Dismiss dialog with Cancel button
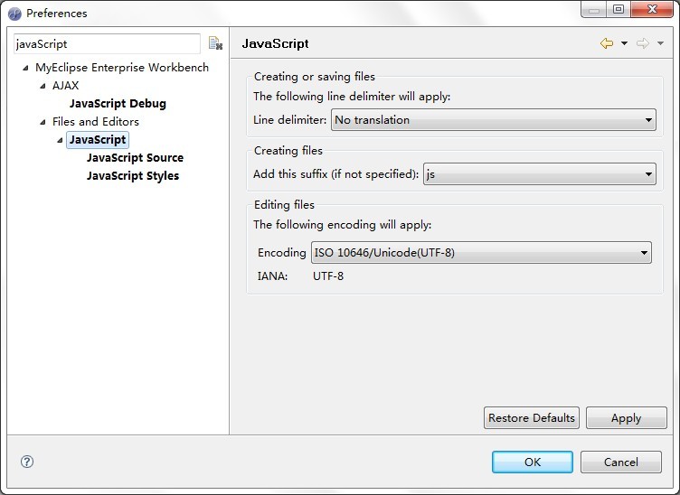Image resolution: width=680 pixels, height=495 pixels. pos(621,462)
